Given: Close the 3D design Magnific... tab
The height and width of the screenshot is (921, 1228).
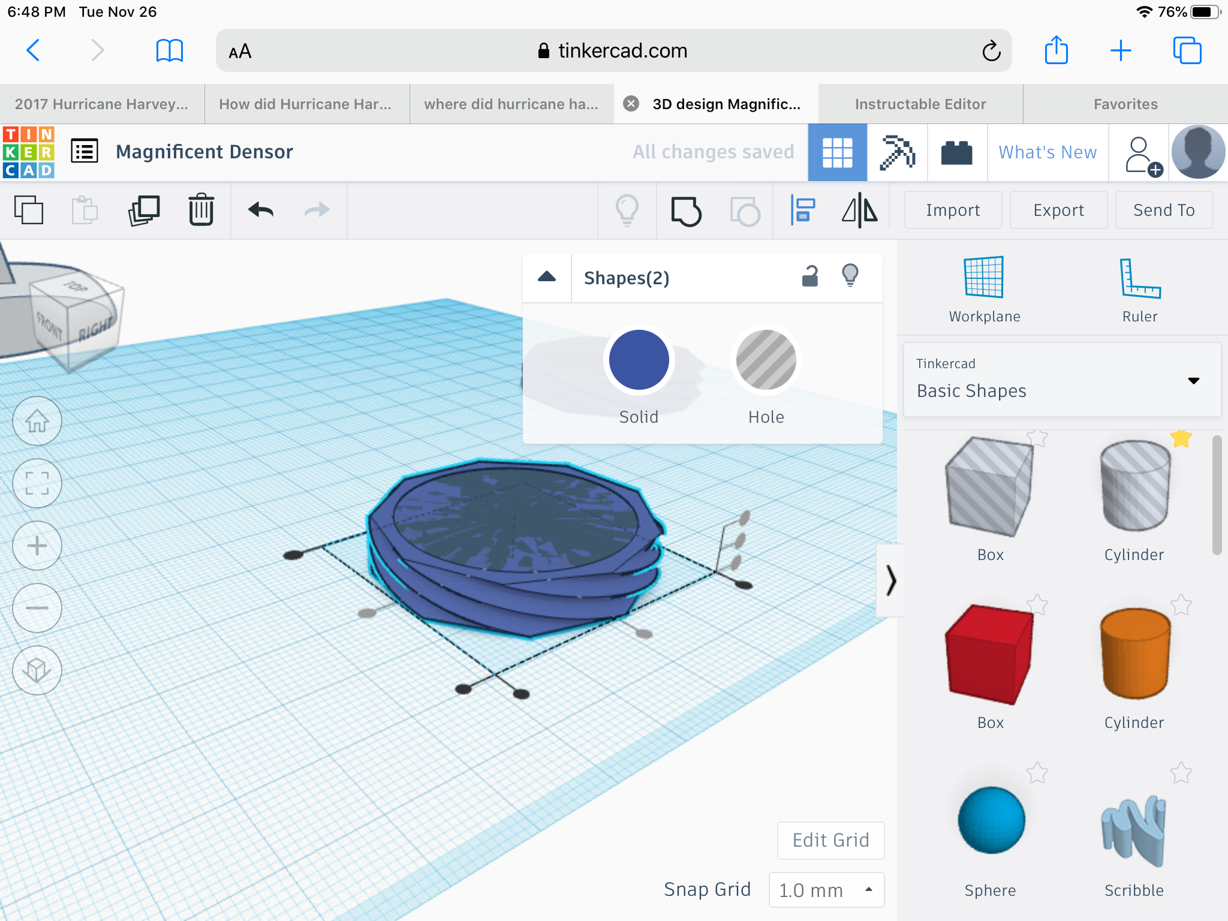Looking at the screenshot, I should click(x=631, y=104).
